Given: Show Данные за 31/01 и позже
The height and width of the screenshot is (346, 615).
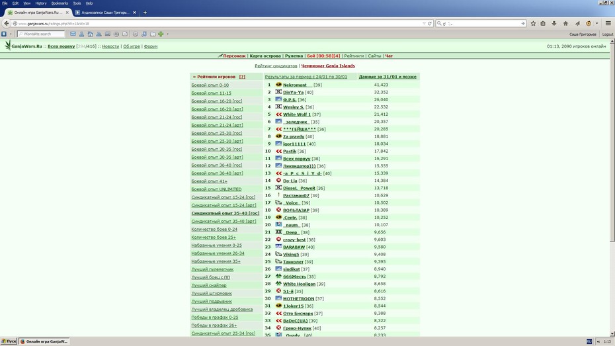Looking at the screenshot, I should pyautogui.click(x=388, y=77).
